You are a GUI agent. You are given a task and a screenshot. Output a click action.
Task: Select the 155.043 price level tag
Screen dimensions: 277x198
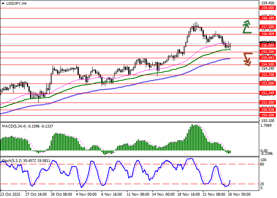click(x=268, y=58)
